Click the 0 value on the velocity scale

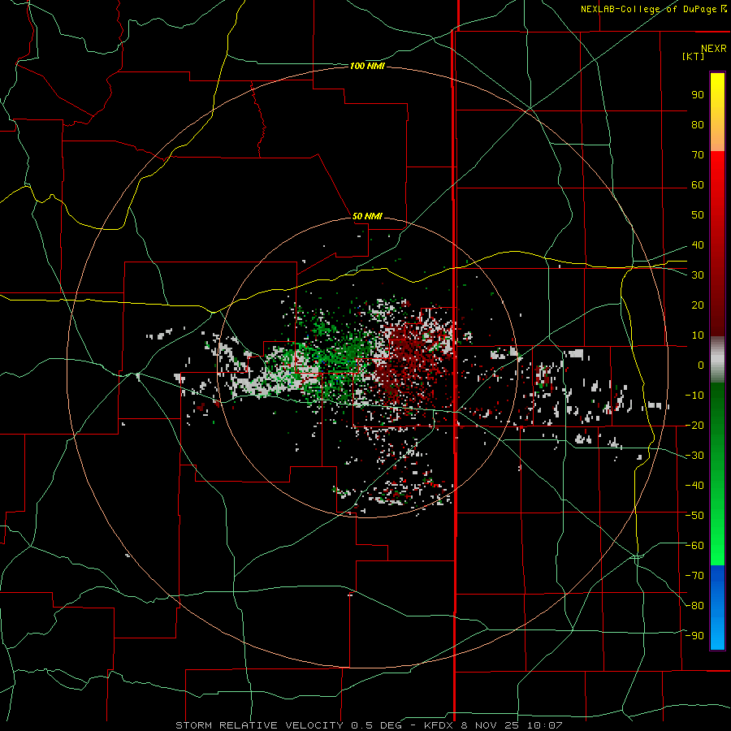(701, 365)
